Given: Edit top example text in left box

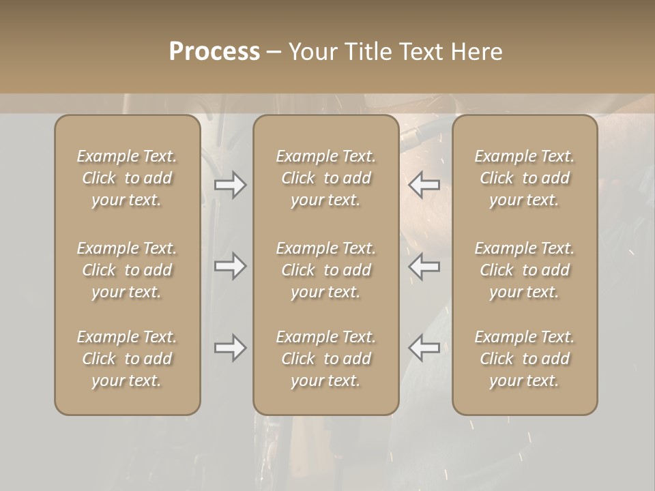Looking at the screenshot, I should [x=127, y=178].
